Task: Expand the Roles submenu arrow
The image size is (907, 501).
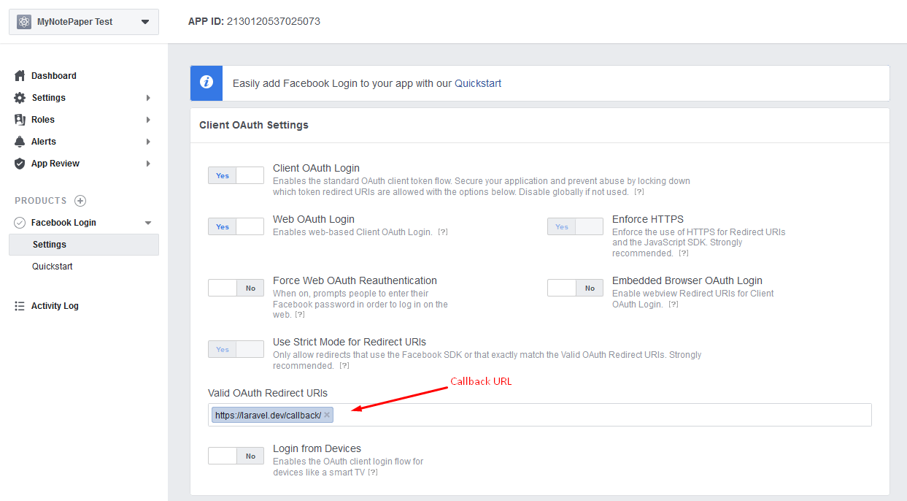Action: click(148, 120)
